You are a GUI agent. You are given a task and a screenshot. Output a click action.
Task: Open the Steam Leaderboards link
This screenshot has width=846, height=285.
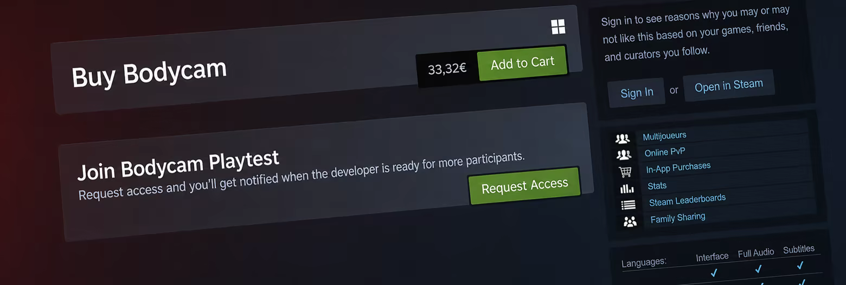[687, 200]
